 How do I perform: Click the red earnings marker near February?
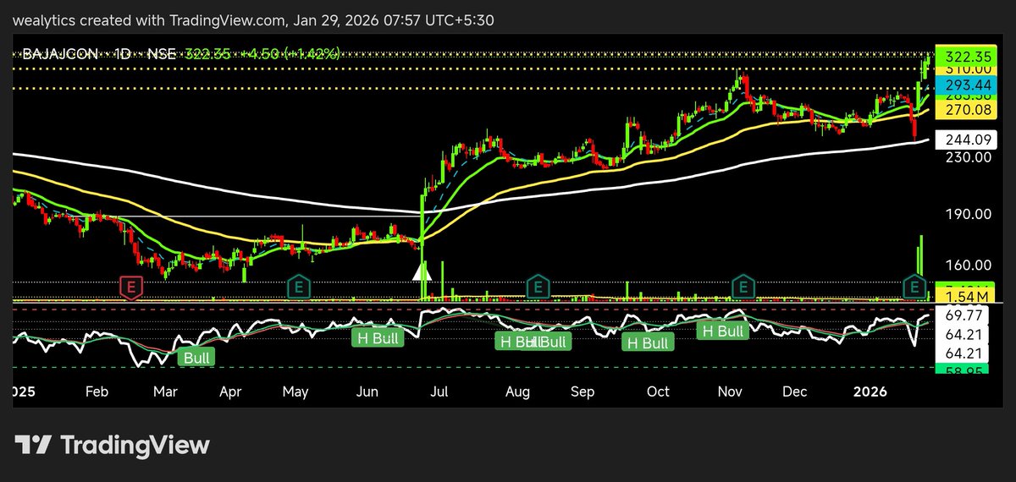click(130, 288)
